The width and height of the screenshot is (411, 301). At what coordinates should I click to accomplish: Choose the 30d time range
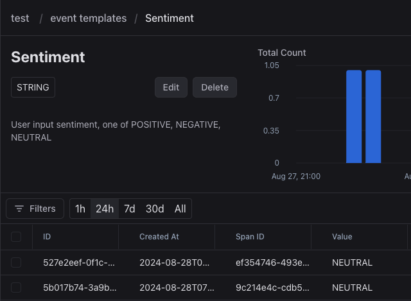point(155,209)
